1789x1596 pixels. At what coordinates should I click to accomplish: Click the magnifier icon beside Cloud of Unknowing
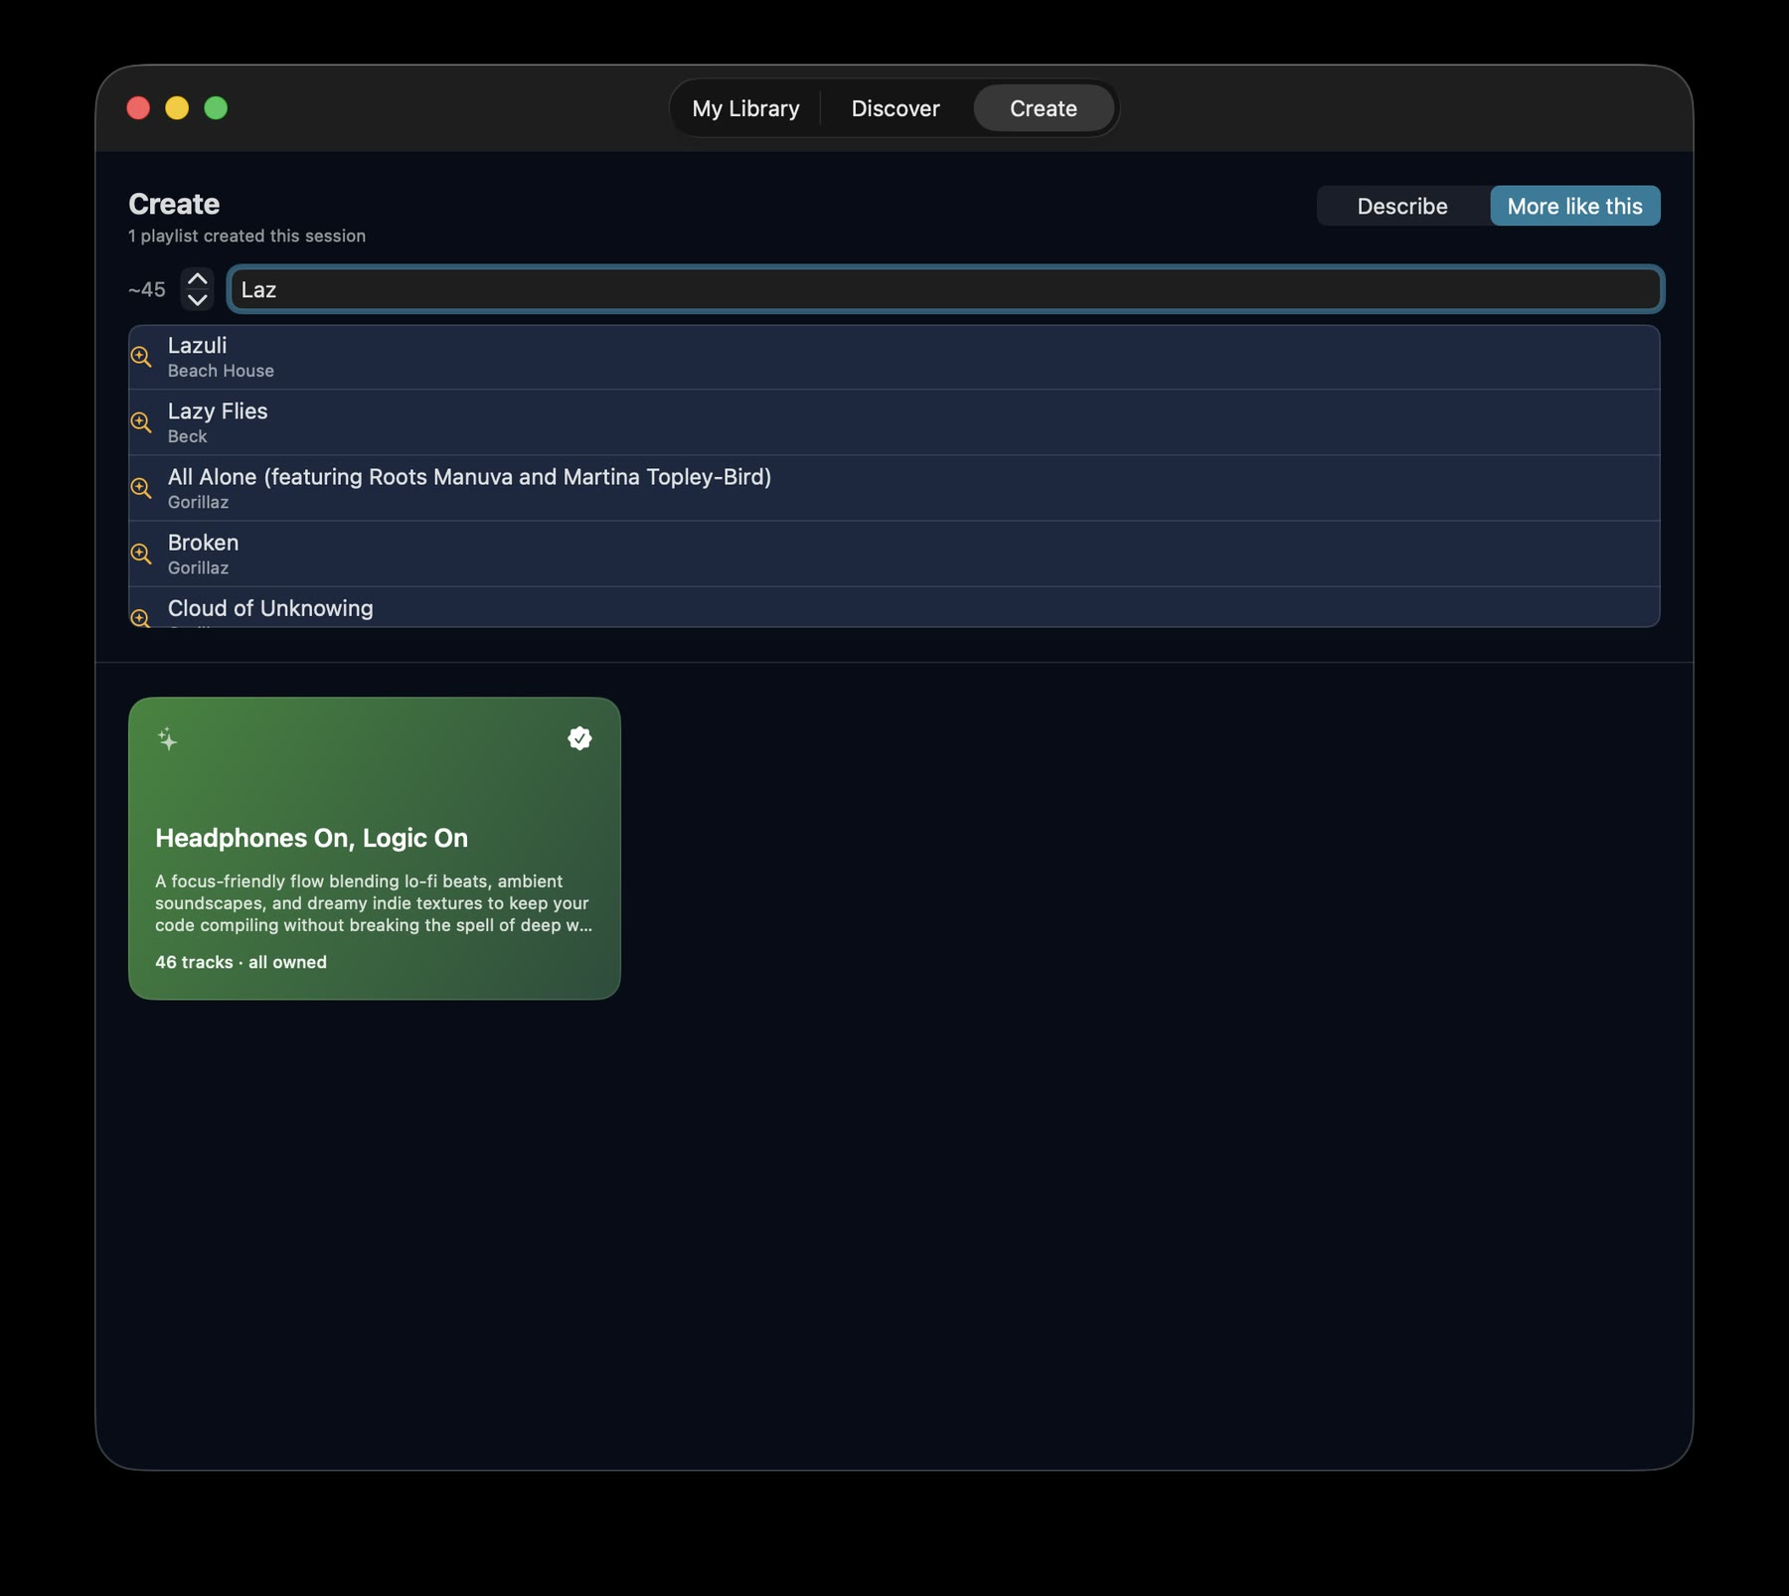141,617
